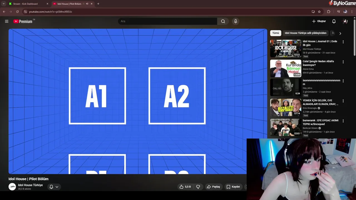Open media control icon in toolbar
Screen dimensions: 356x200
[338, 12]
